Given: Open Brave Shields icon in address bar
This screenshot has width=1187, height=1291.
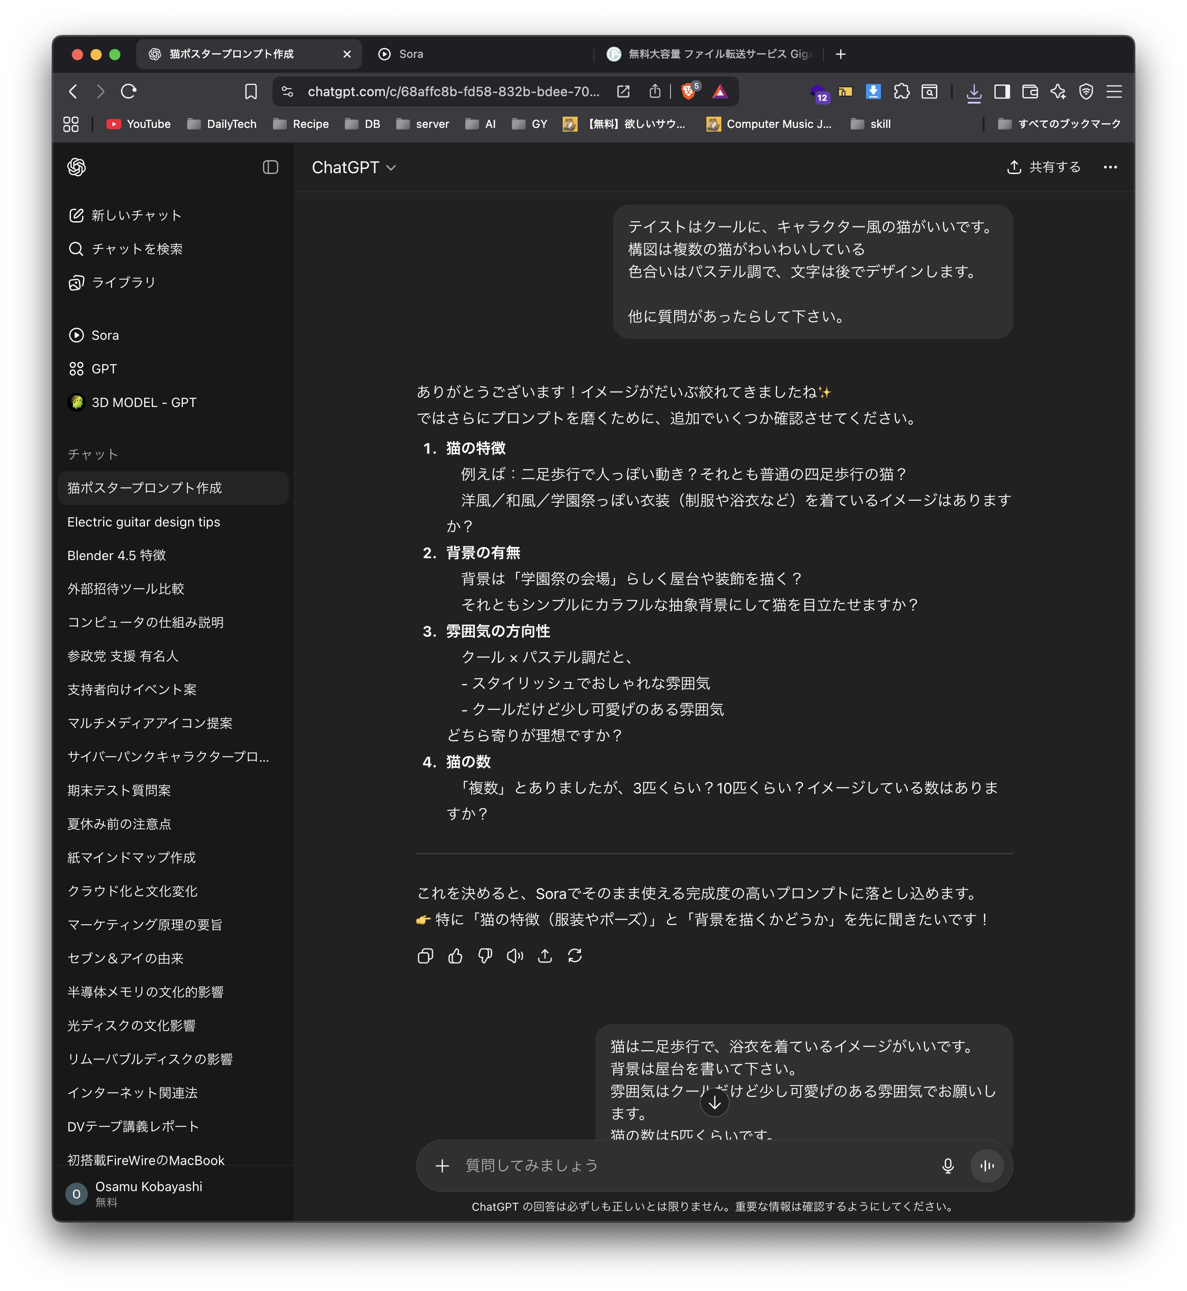Looking at the screenshot, I should (689, 91).
